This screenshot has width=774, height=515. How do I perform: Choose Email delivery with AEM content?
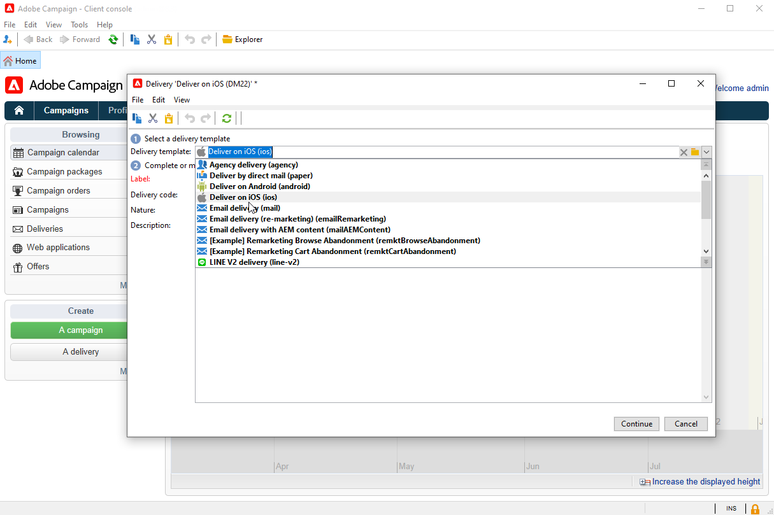(x=448, y=230)
